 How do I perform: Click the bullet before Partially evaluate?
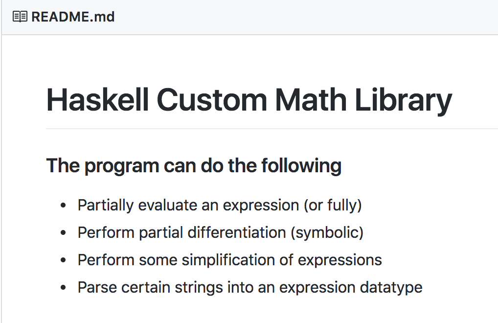tap(63, 206)
